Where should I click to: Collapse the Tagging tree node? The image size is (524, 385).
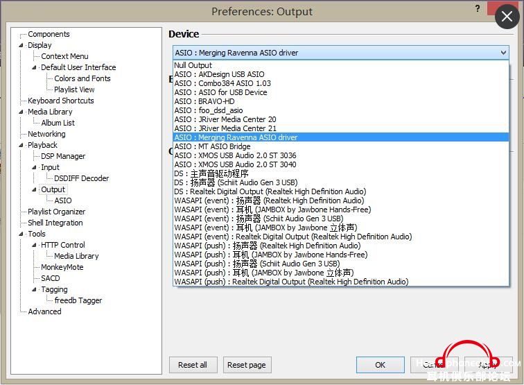point(35,289)
